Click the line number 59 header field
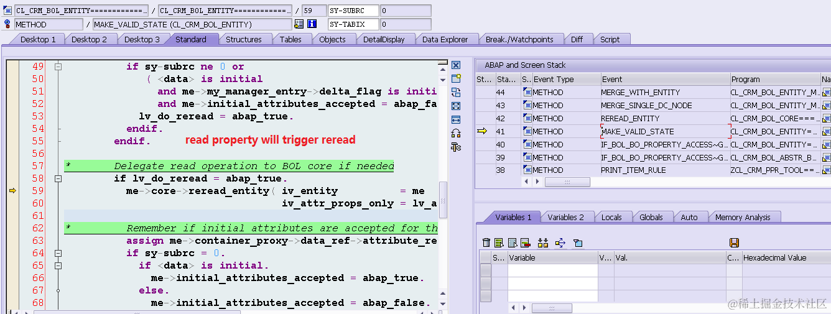Image resolution: width=831 pixels, height=314 pixels. (313, 11)
